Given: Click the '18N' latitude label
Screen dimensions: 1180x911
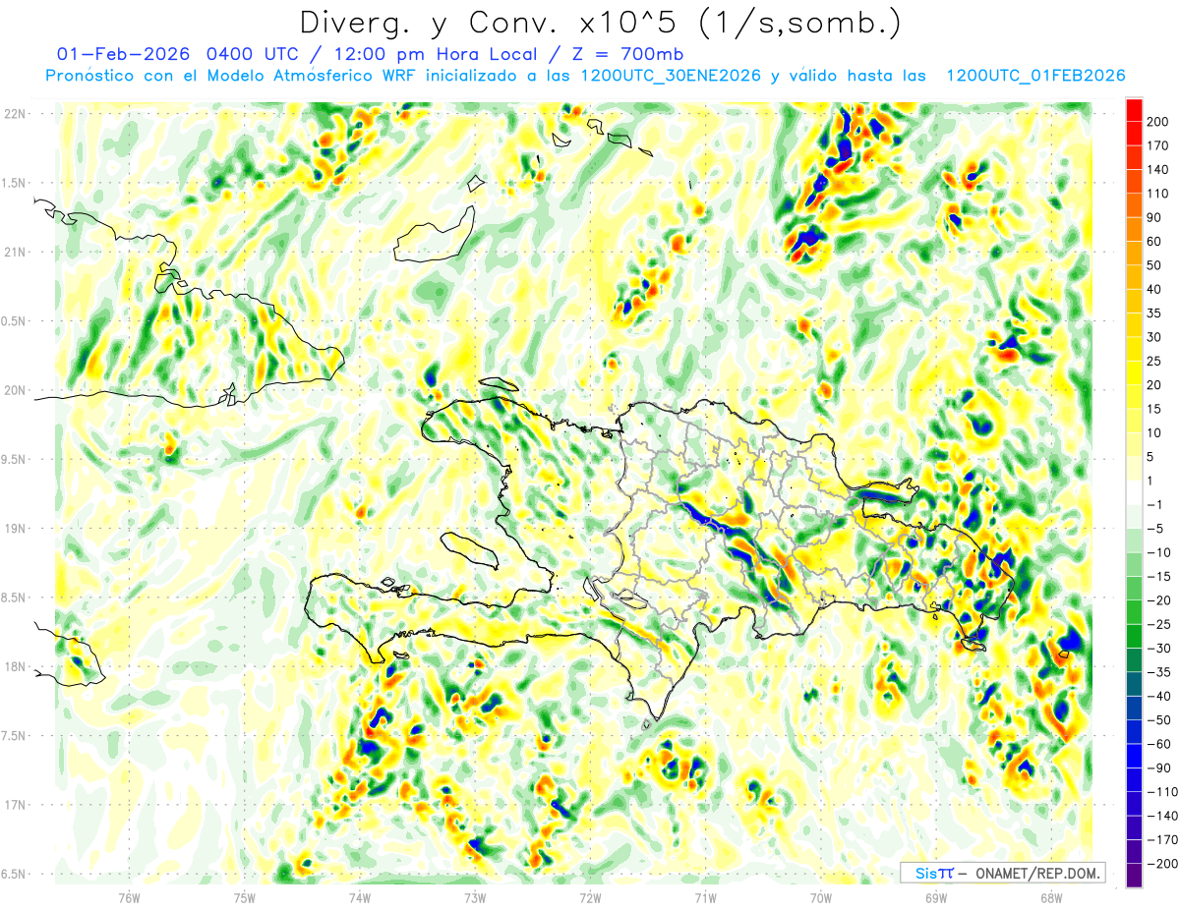Looking at the screenshot, I should 14,666.
